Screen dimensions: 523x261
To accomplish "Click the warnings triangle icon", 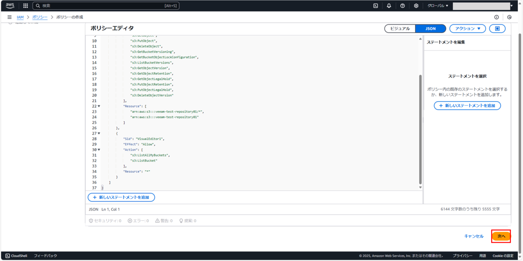I will tap(157, 221).
